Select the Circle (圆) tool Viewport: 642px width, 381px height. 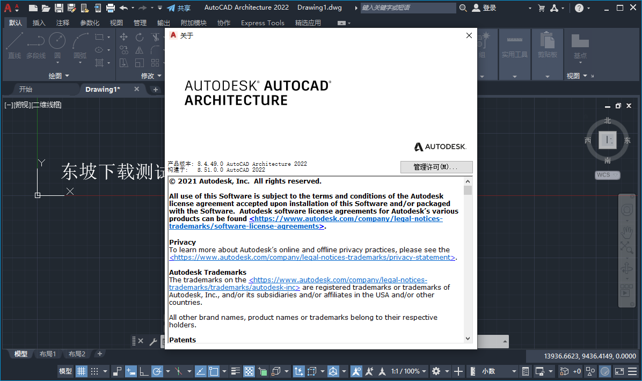57,40
